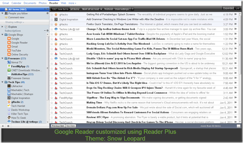243x143 pixels.
Task: Open original link arrow for 4:09 PM item
Action: [235, 19]
